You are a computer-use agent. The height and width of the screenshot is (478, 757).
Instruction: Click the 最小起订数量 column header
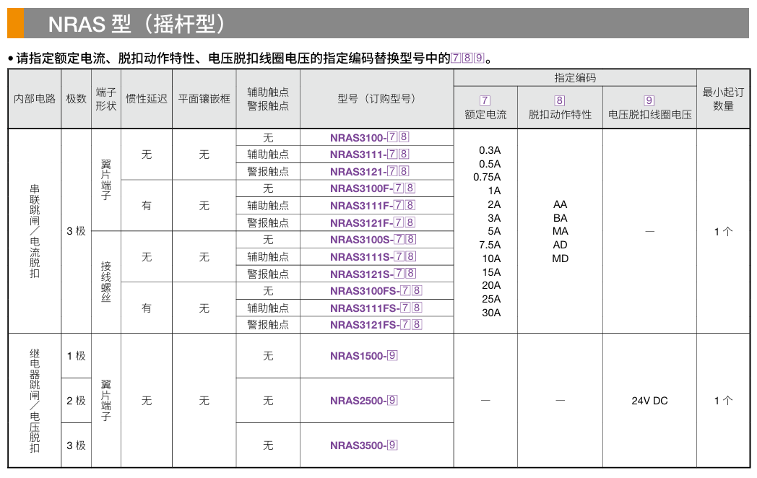click(723, 99)
